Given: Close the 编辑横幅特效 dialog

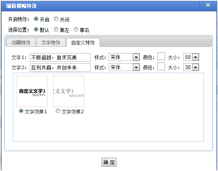Looking at the screenshot, I should pyautogui.click(x=208, y=5).
